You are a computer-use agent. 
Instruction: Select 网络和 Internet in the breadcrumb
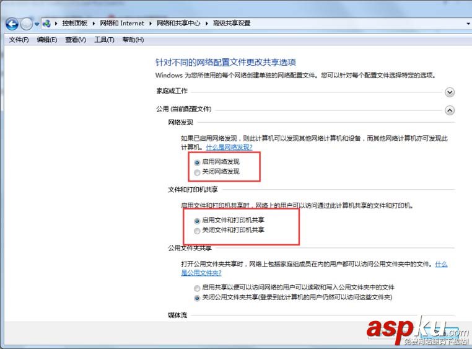pyautogui.click(x=122, y=23)
